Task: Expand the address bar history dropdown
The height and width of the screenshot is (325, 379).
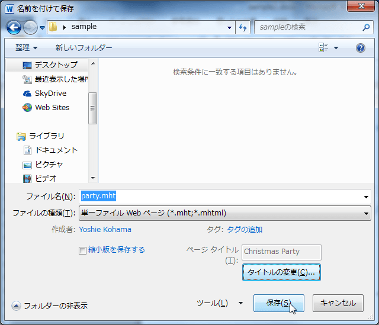Action: [229, 28]
